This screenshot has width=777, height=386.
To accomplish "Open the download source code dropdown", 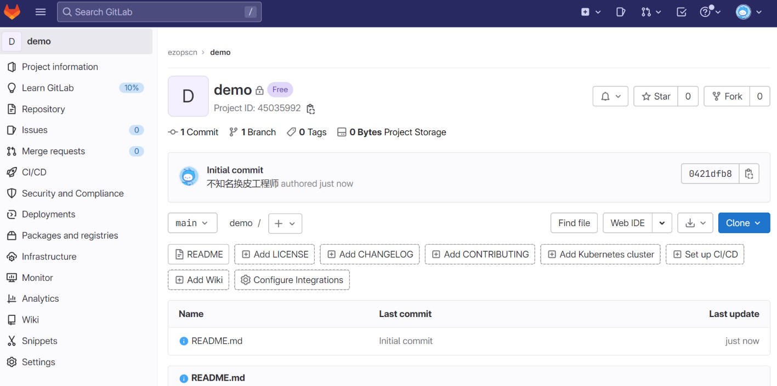I will (695, 223).
